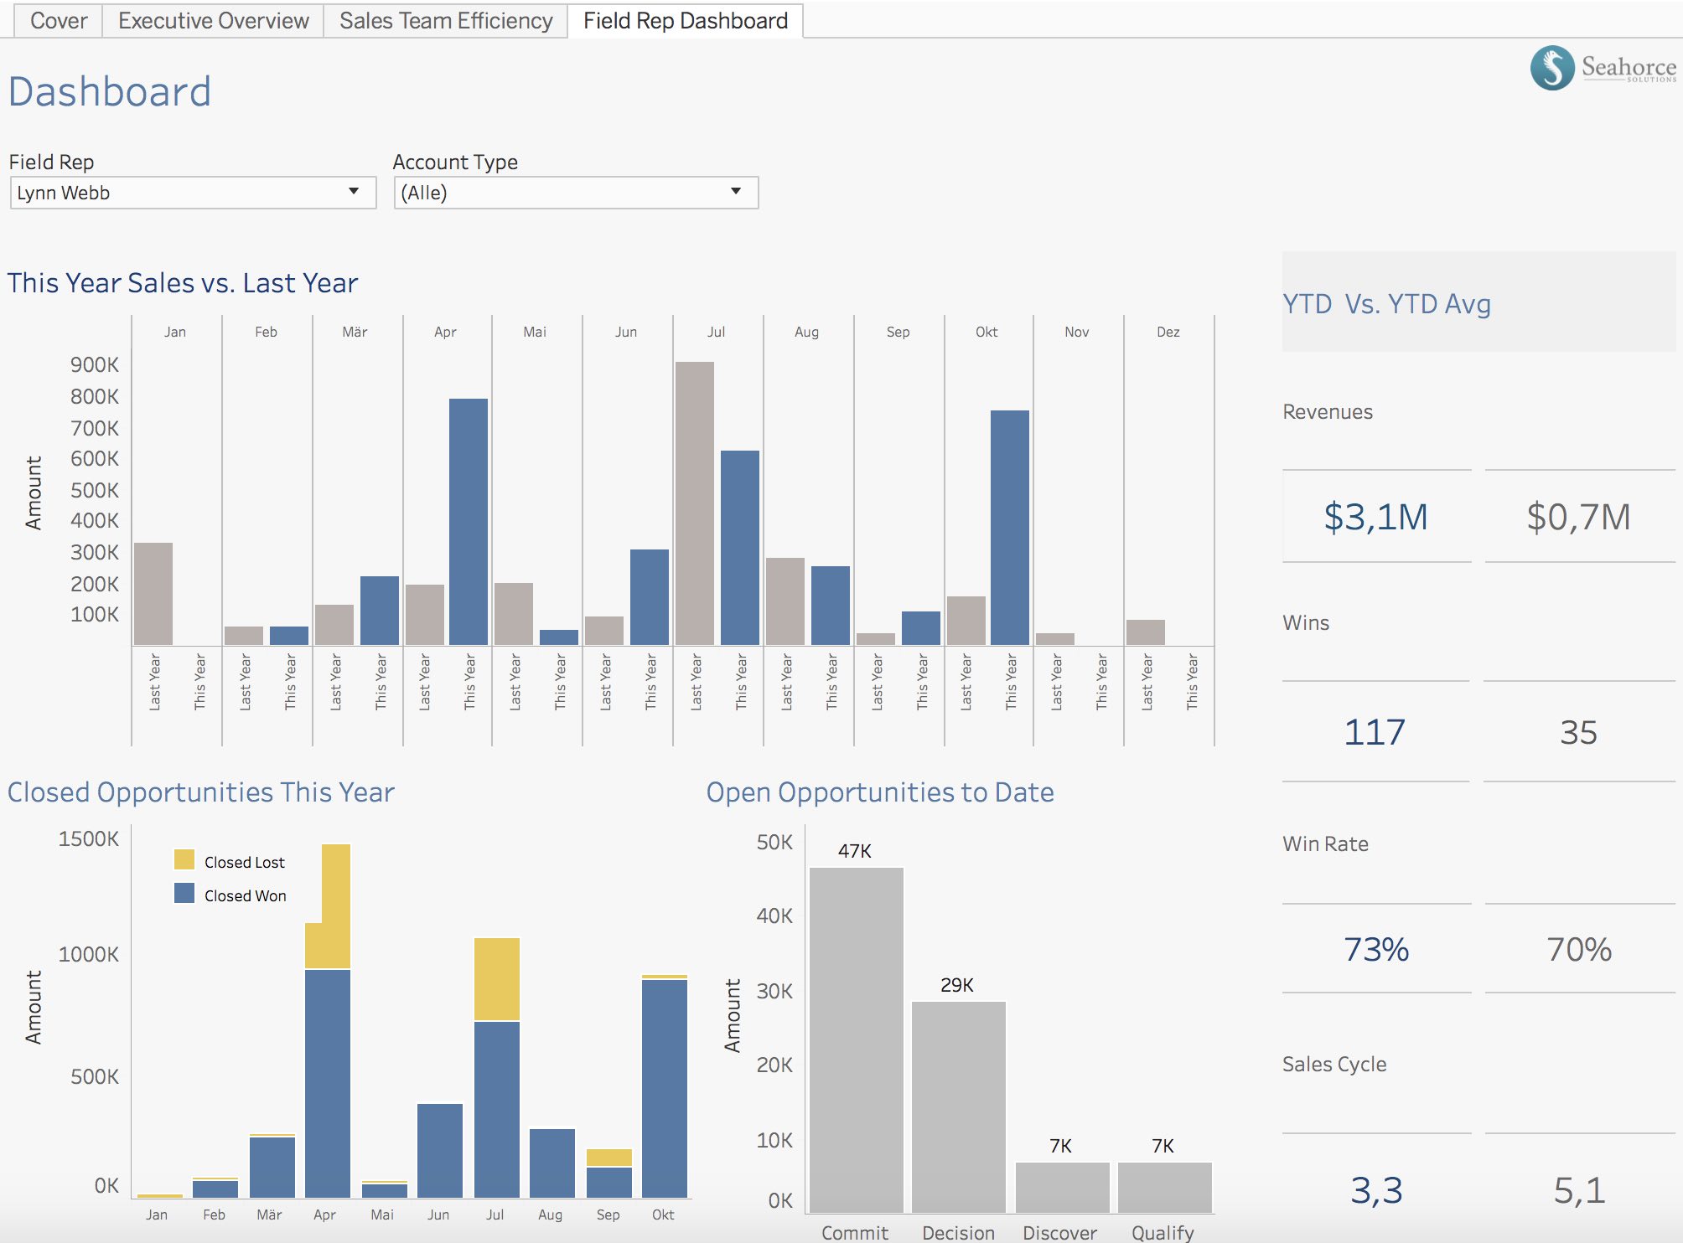Click the Closed Lost yellow legend swatch
This screenshot has width=1683, height=1243.
(184, 860)
